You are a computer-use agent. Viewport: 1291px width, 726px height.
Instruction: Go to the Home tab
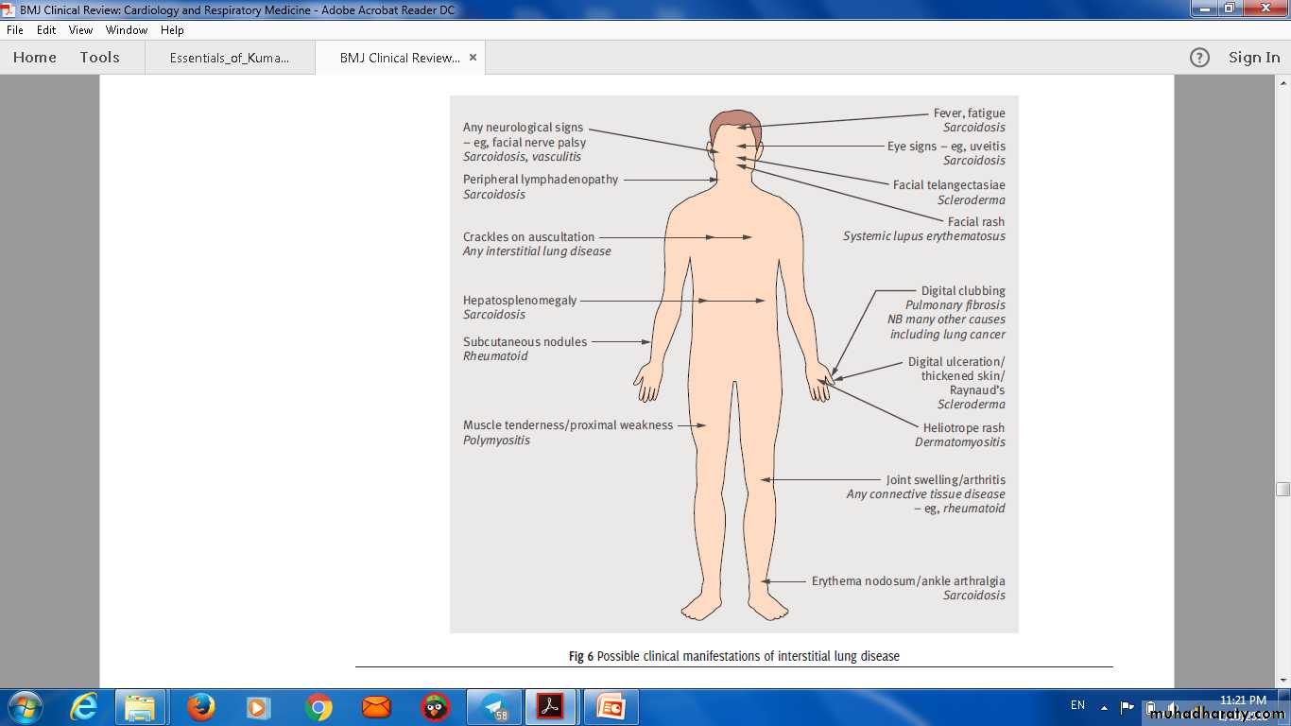pyautogui.click(x=35, y=58)
